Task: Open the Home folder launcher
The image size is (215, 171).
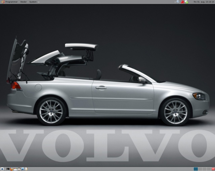Action: 19,169
